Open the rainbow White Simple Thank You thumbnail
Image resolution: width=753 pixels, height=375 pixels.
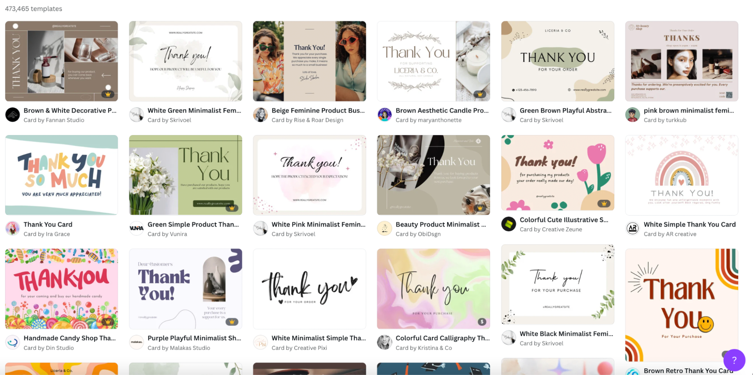(681, 175)
